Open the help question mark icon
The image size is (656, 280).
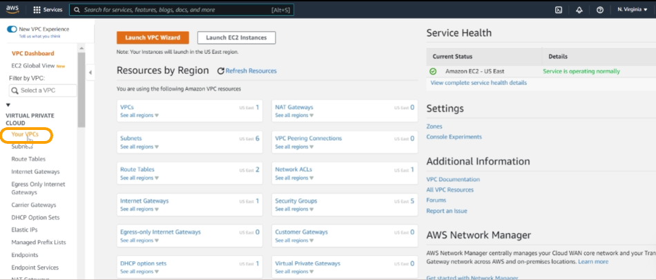click(x=600, y=10)
